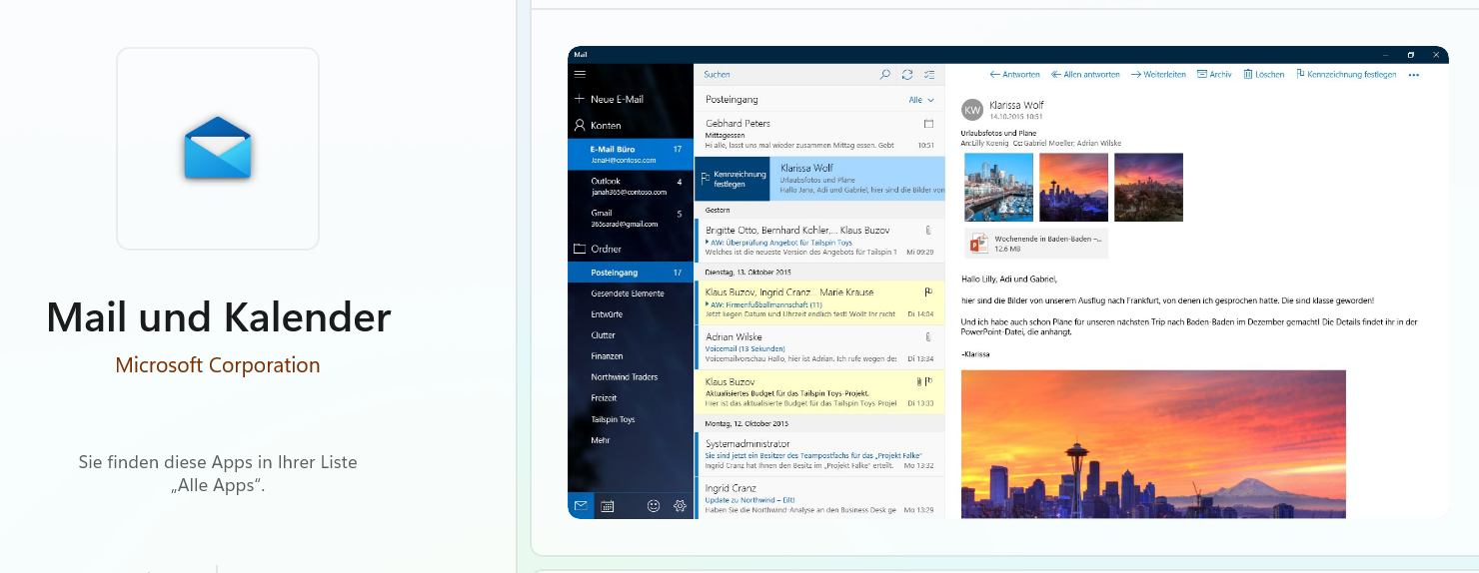This screenshot has width=1479, height=573.
Task: Click Archiv button in toolbar
Action: [x=1214, y=75]
